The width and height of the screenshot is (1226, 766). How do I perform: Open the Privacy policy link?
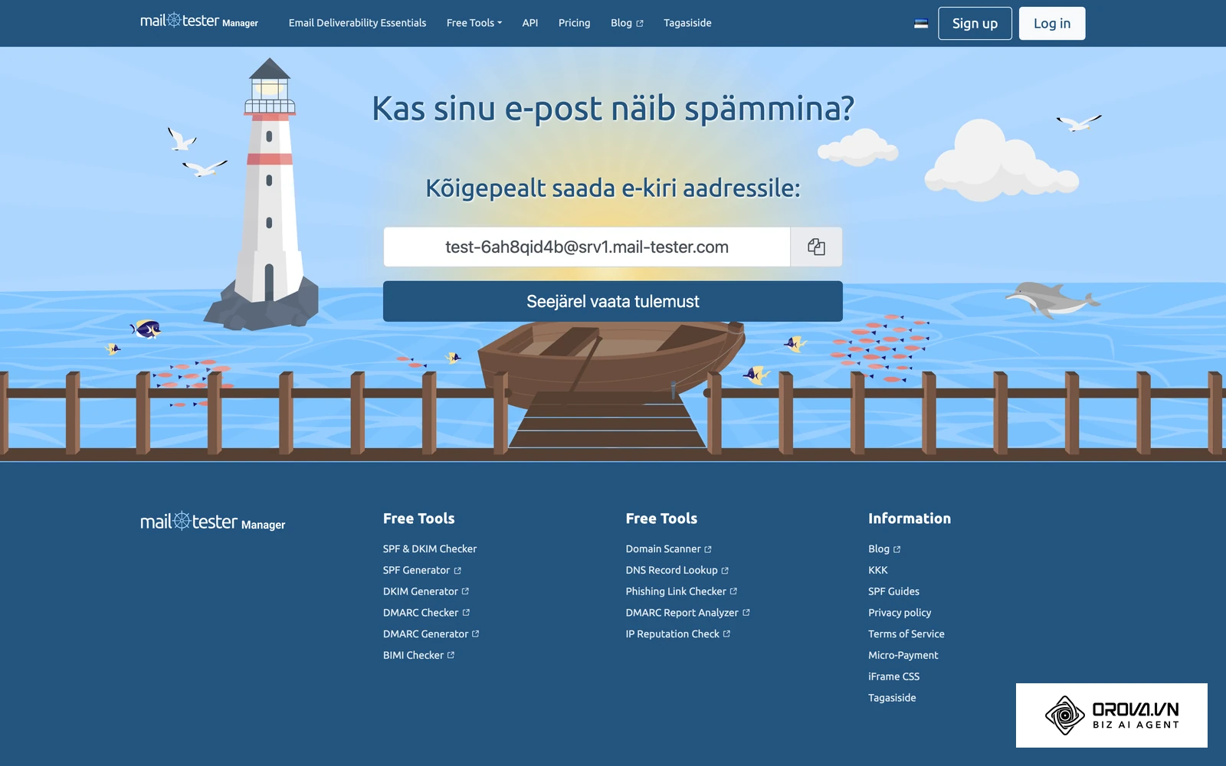900,613
